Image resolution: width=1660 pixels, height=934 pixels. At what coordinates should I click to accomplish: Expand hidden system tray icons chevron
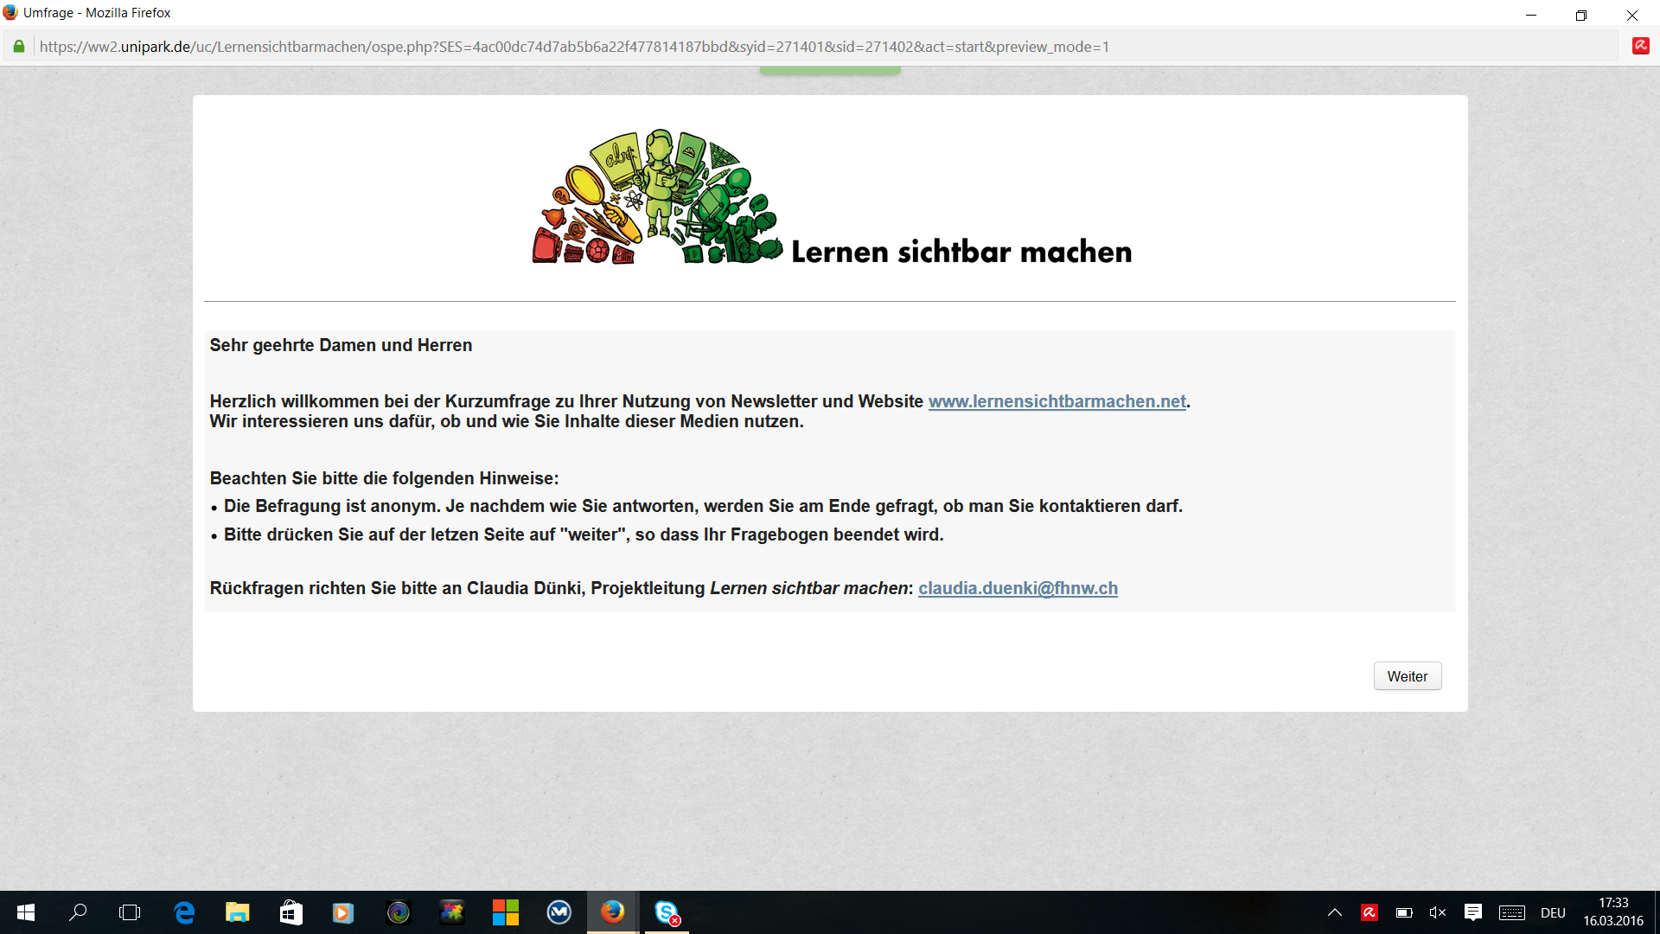(1334, 912)
